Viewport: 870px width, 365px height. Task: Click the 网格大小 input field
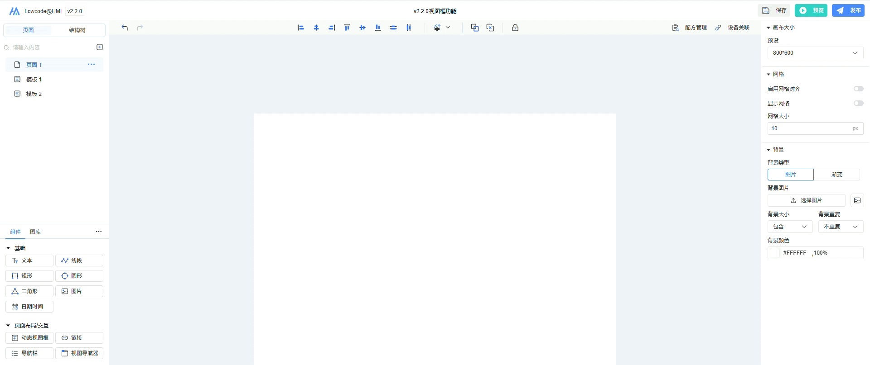(809, 128)
